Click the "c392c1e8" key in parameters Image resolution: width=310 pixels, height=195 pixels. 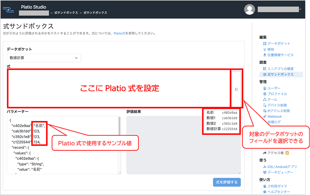tap(21, 137)
